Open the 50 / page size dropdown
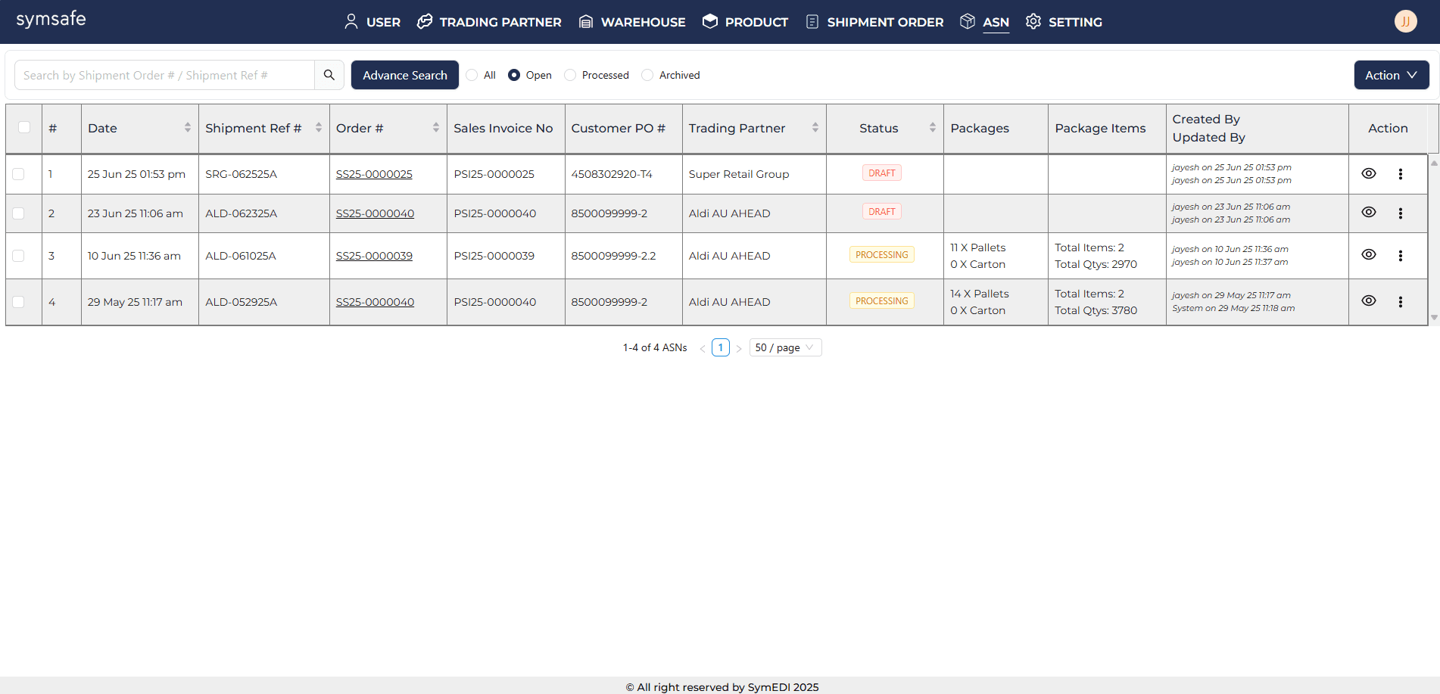Screen dimensions: 1440x694 point(784,347)
